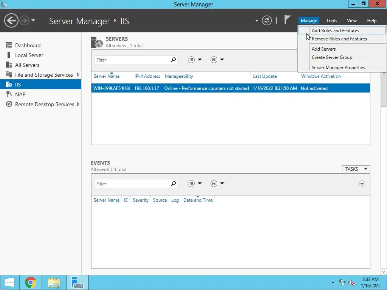Sort by Manageability column
Screen dimensions: 387x290
point(179,76)
